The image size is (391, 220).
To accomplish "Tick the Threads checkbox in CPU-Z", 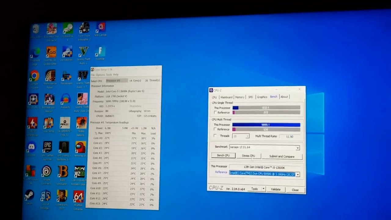I will pos(216,136).
